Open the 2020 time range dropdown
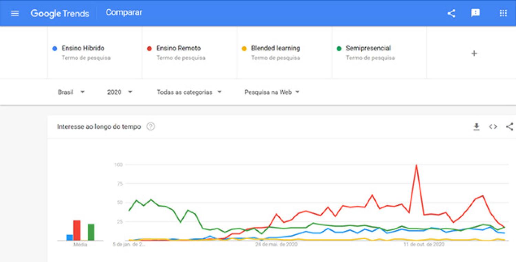 click(119, 92)
